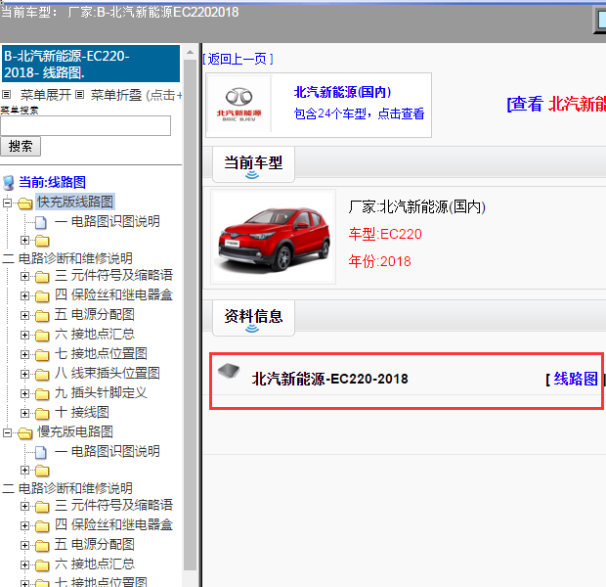This screenshot has width=606, height=587.
Task: Click the chip icon beside 北汽新能源-EC220-2018
Action: 229,371
